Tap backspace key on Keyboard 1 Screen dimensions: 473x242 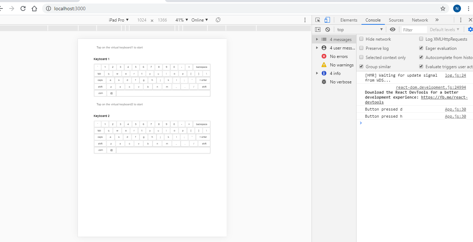pos(201,67)
